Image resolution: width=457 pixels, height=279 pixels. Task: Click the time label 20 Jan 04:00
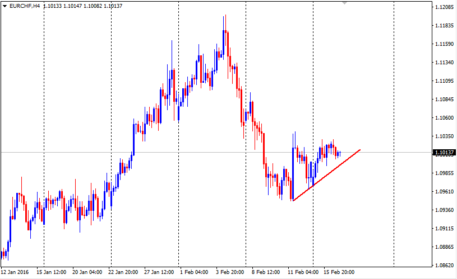[x=87, y=272]
